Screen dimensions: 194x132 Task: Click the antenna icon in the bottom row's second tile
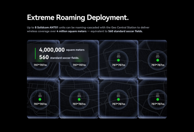tap(79, 95)
